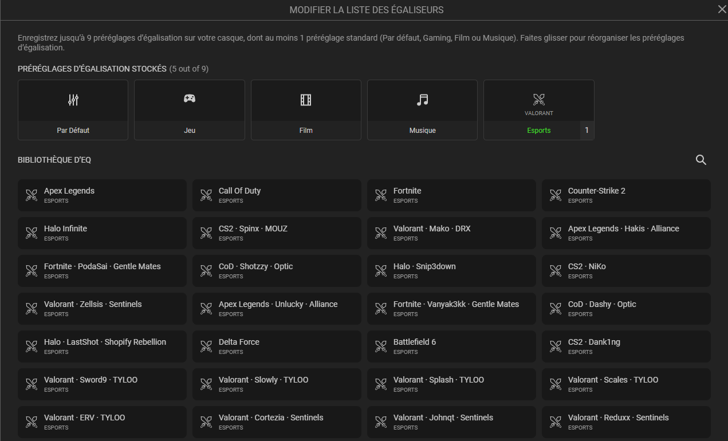Select CoD · Dashy · Optic preset
This screenshot has width=728, height=441.
(626, 309)
